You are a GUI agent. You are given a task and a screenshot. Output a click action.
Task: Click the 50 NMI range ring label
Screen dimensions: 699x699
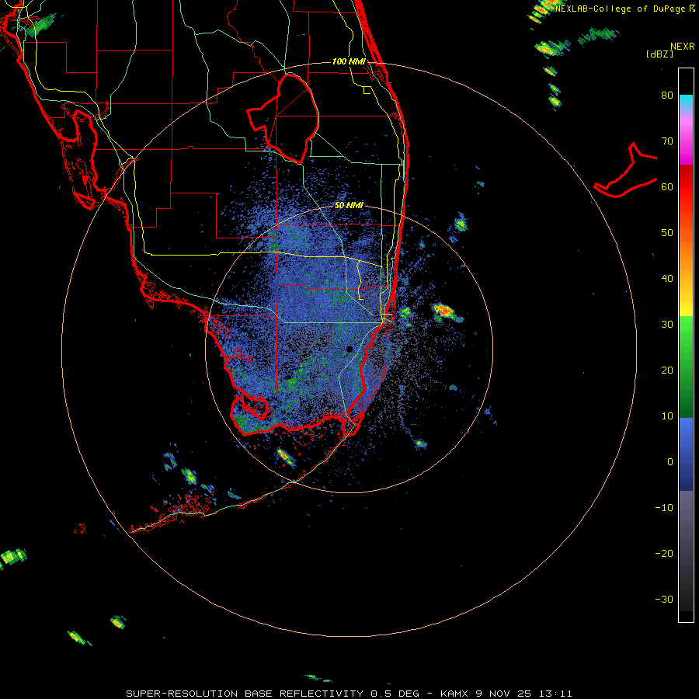349,206
